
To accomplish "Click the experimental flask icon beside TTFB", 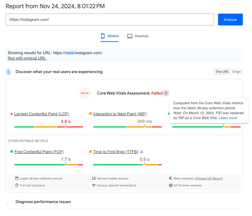I will (x=142, y=152).
